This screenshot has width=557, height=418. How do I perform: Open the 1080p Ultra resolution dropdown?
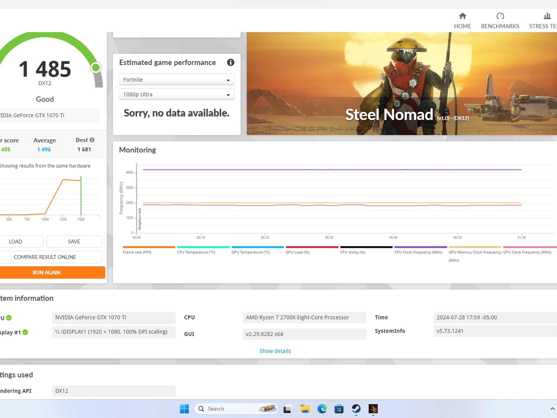coord(177,94)
